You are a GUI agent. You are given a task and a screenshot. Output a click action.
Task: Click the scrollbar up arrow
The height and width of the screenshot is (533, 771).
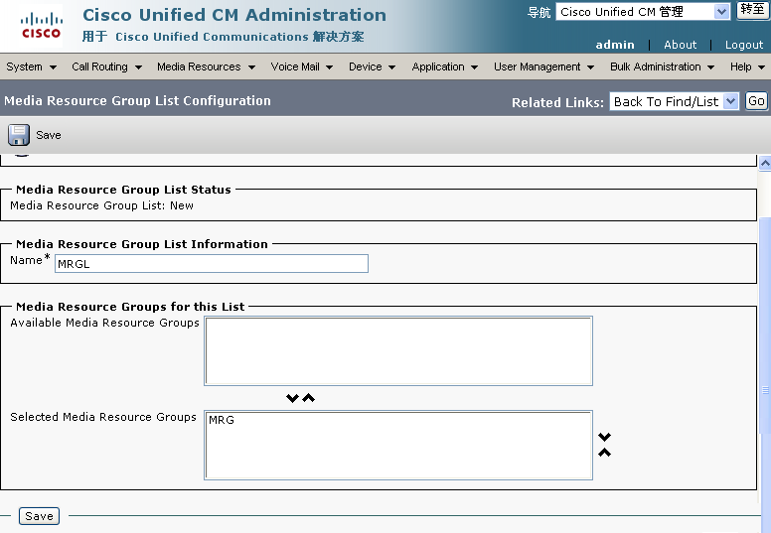tap(765, 163)
